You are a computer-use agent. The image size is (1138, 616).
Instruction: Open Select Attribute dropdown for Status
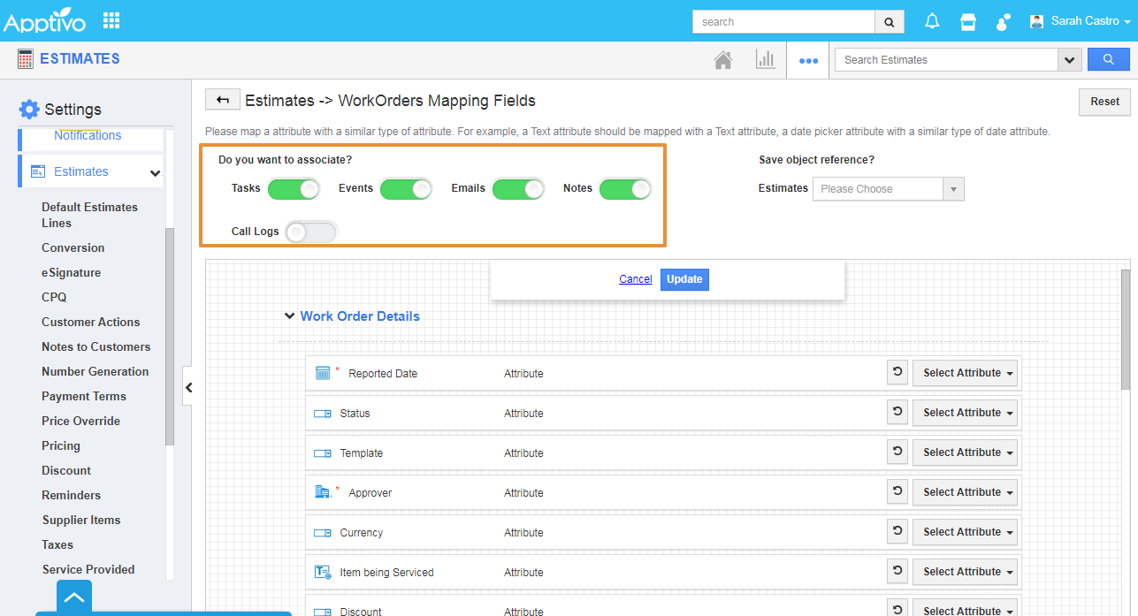[x=965, y=413]
